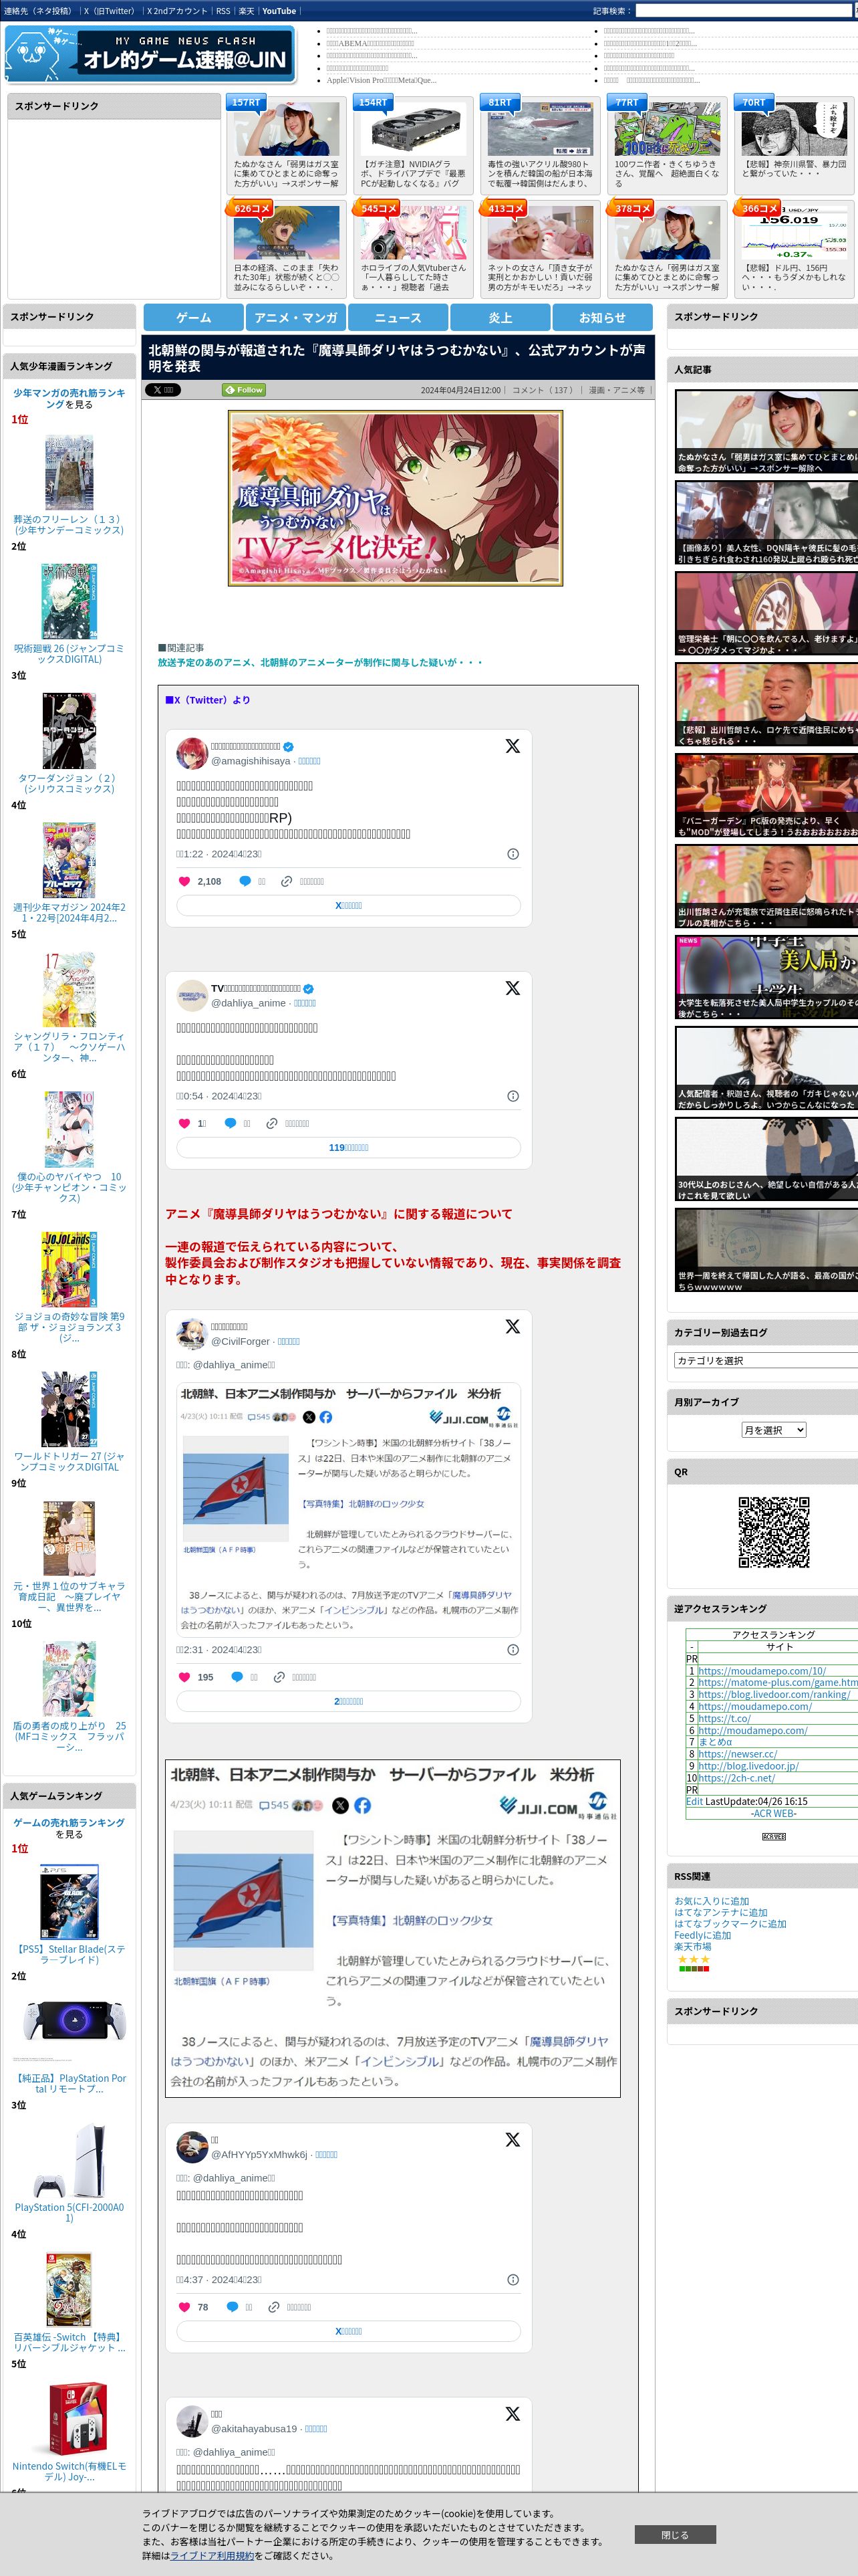Open 葬送のフリーレン（１３） ranking item

click(69, 525)
